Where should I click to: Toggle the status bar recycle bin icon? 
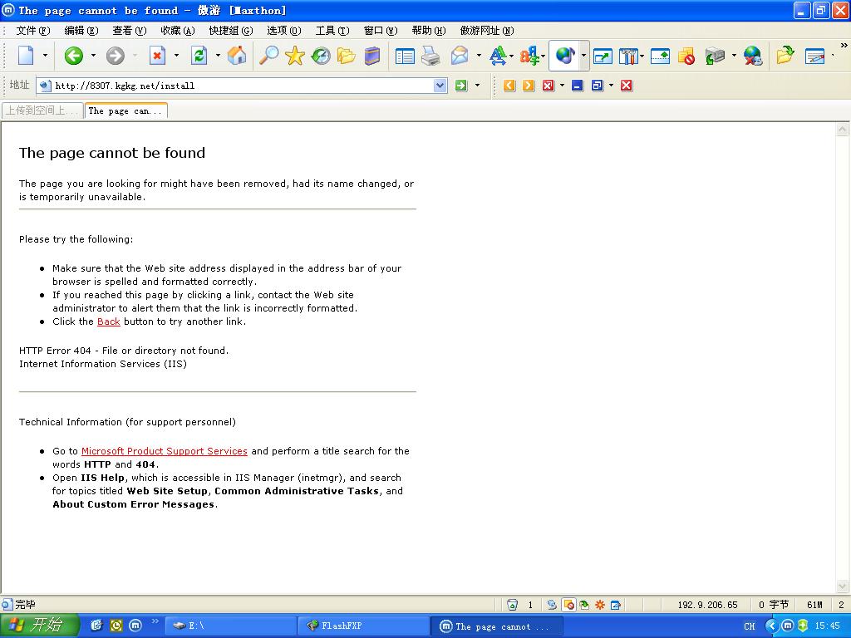[x=512, y=605]
